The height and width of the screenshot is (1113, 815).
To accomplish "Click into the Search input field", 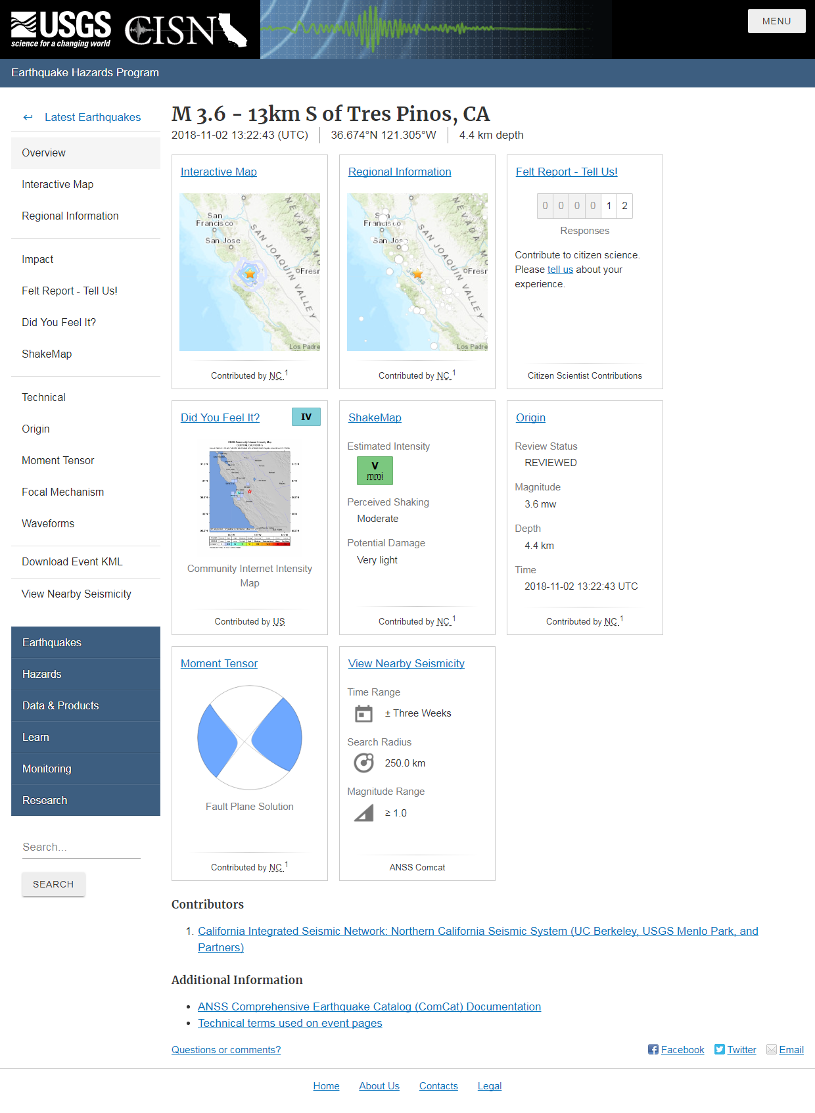I will 81,847.
